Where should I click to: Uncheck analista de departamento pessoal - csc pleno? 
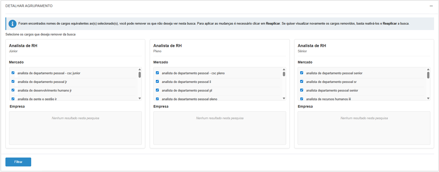(157, 73)
